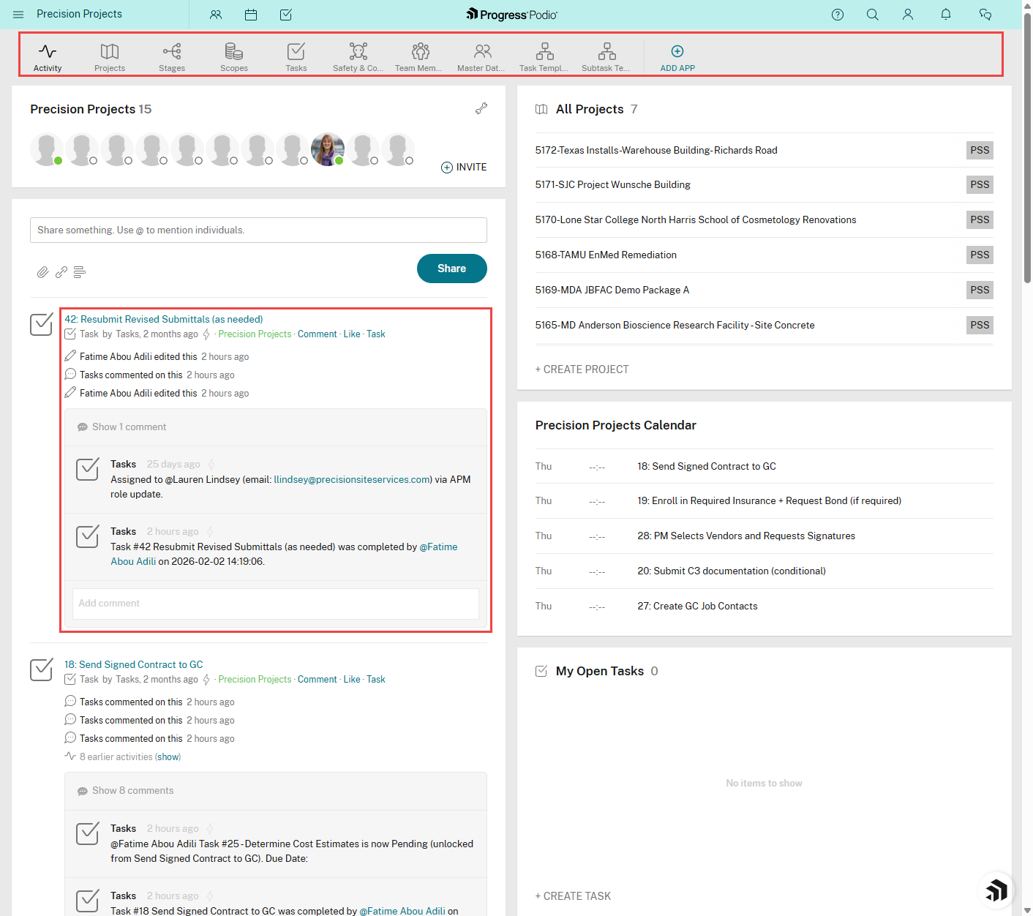
Task: Click the member avatar with photo
Action: (x=327, y=149)
